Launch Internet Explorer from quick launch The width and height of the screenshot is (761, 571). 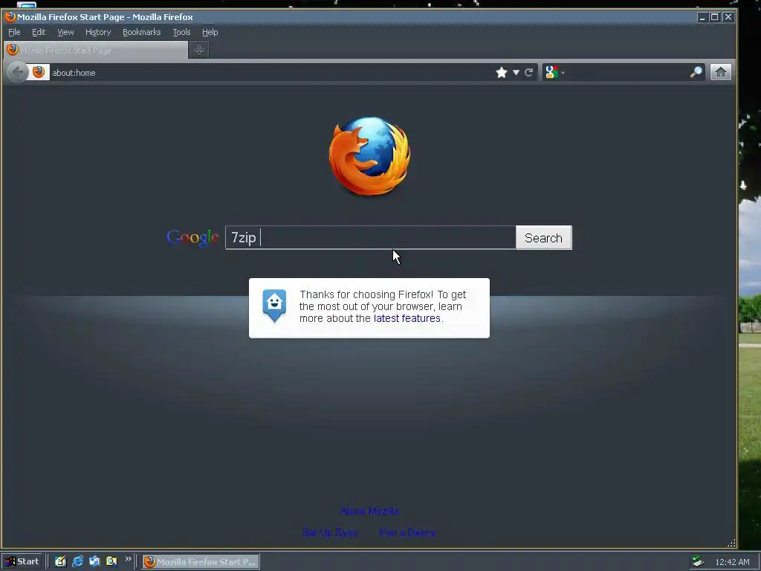point(77,561)
